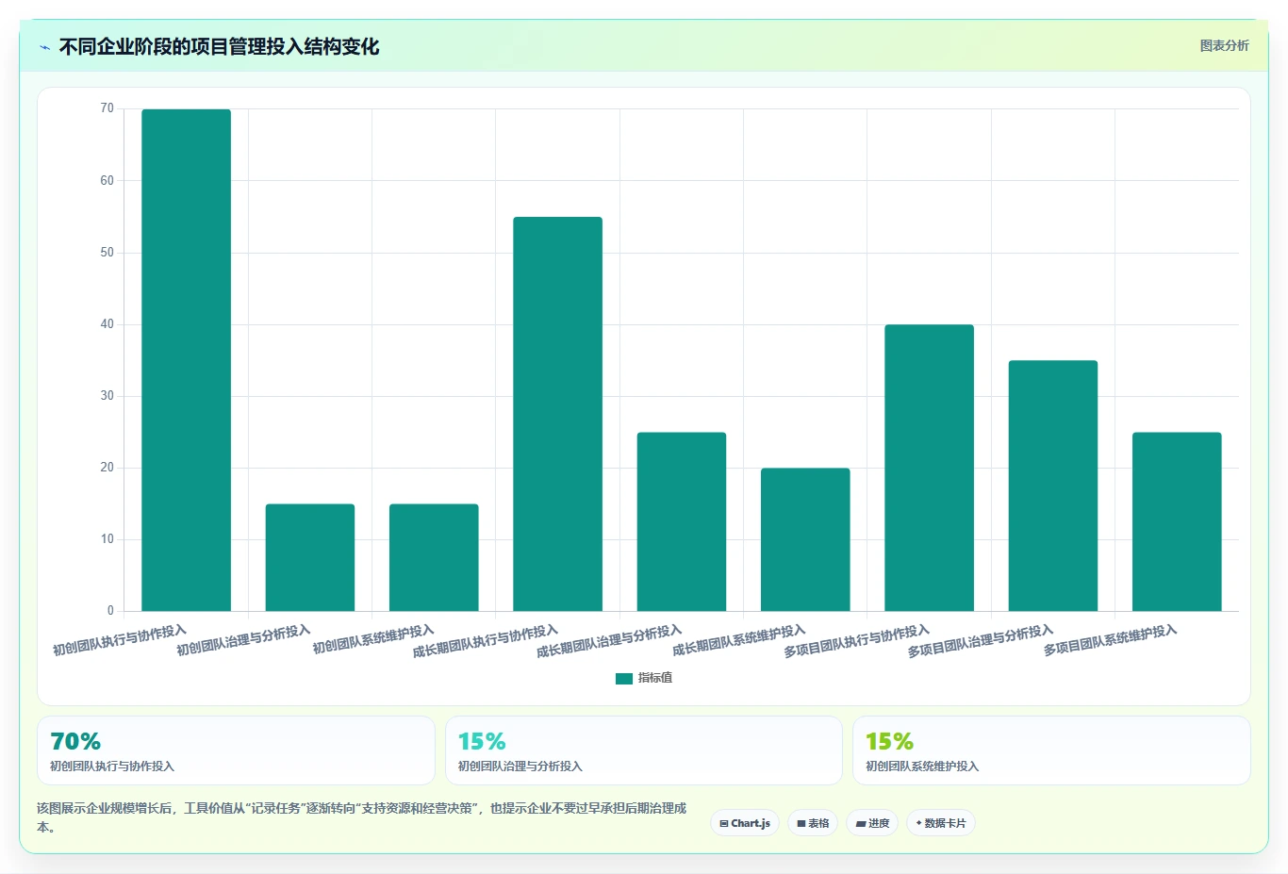Click the bar for 成长期团队系统维护投入

tap(805, 539)
